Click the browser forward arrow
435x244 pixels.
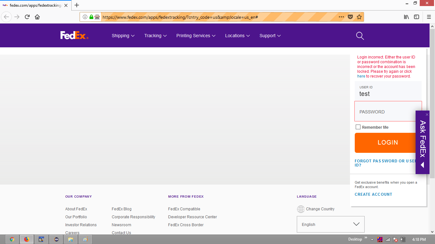(17, 17)
